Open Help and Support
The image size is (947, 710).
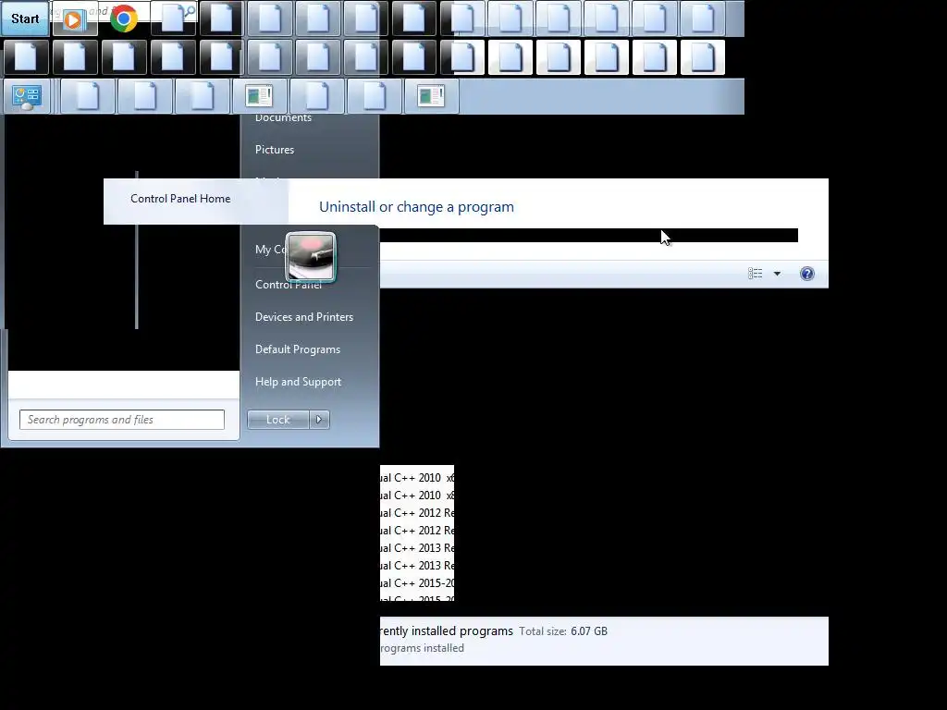tap(298, 382)
